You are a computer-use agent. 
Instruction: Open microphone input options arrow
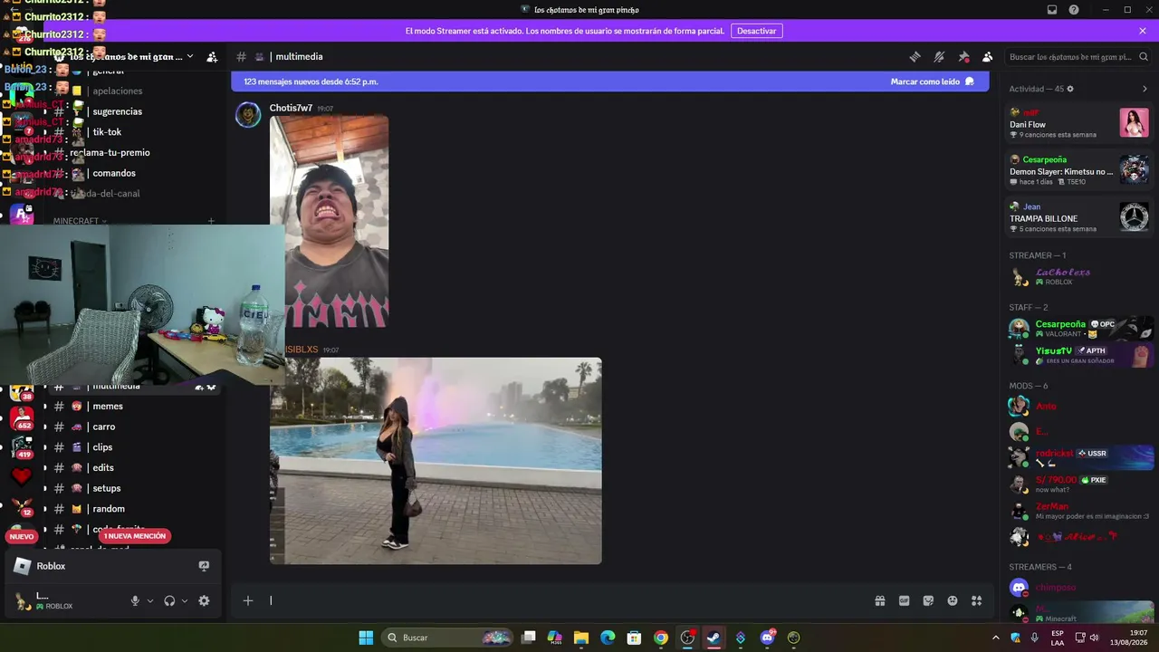[150, 600]
